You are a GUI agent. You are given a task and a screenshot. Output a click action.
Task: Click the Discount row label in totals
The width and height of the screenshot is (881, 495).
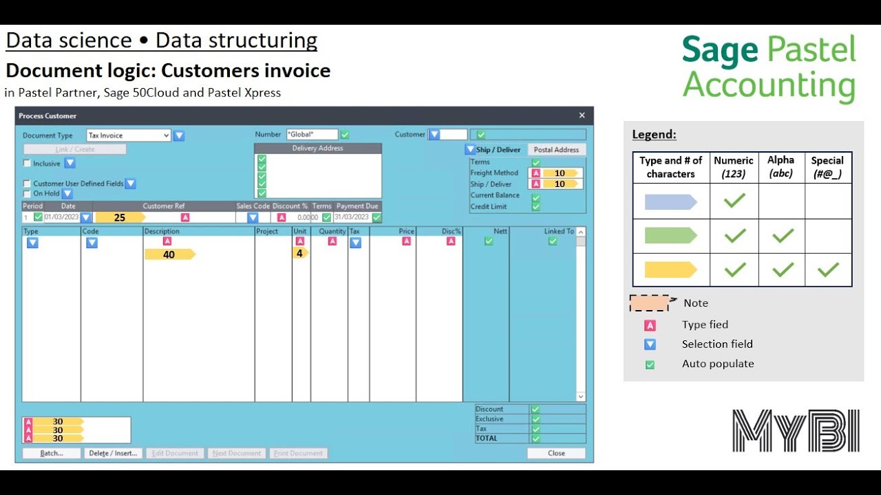click(x=489, y=409)
